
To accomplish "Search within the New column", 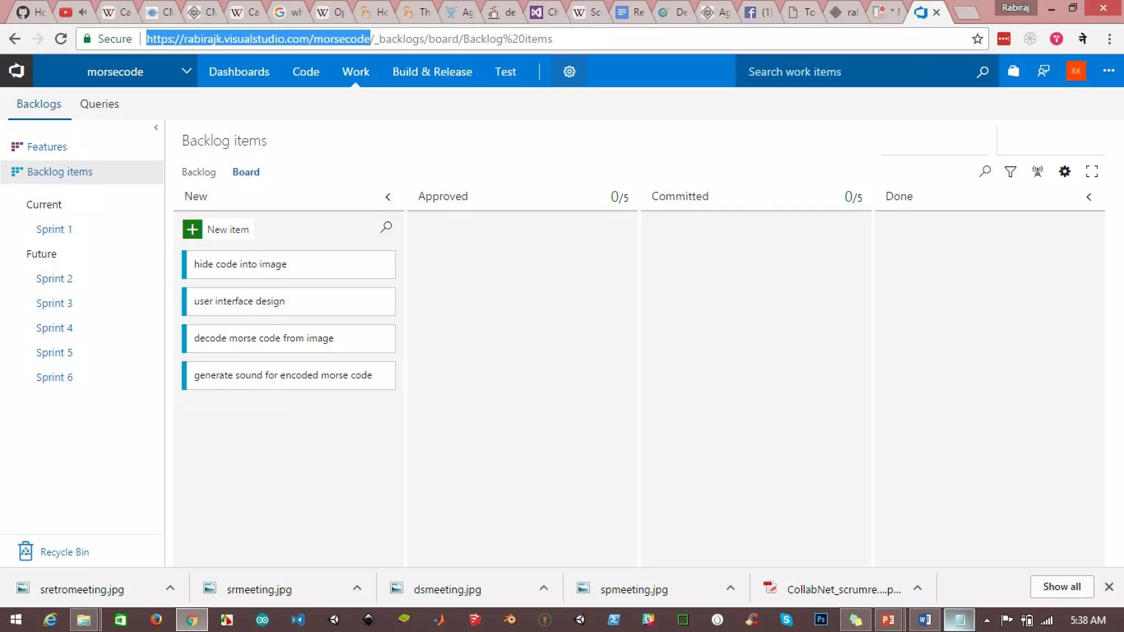I will click(386, 227).
